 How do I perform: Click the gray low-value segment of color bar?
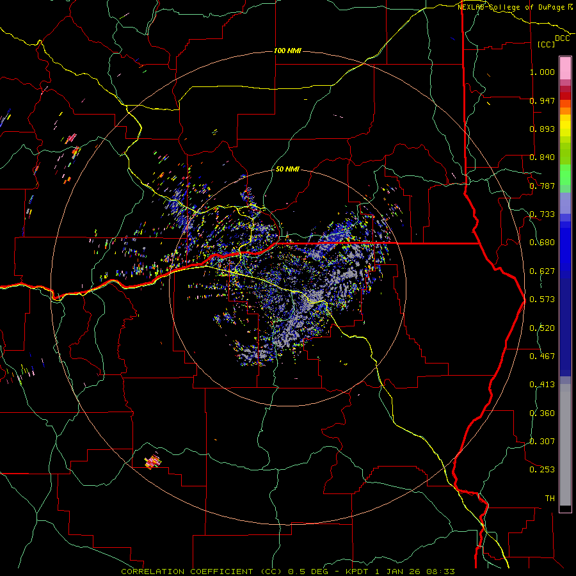pyautogui.click(x=565, y=445)
